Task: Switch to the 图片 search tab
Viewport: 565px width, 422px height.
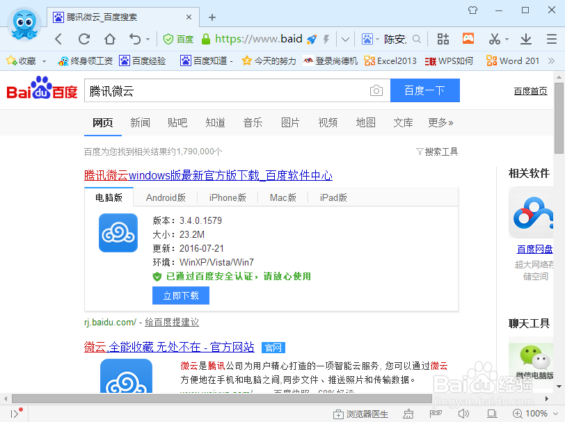Action: tap(290, 123)
